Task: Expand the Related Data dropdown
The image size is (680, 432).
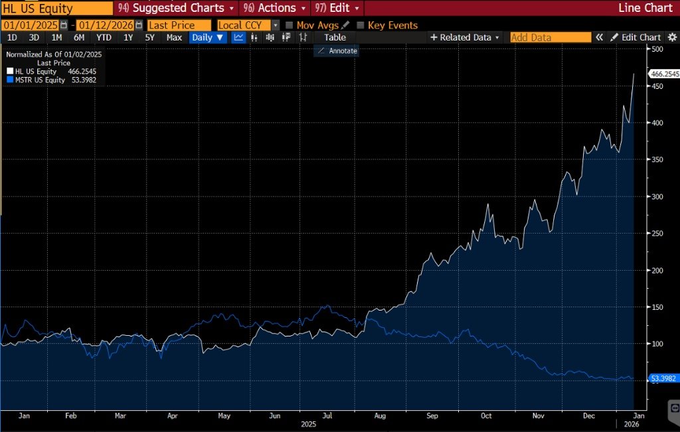Action: 464,37
